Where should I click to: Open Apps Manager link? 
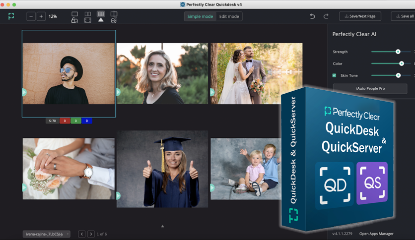pos(376,234)
